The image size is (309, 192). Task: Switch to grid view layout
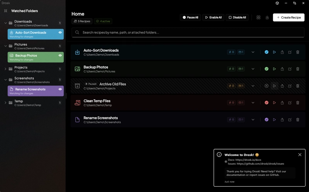tap(258, 17)
